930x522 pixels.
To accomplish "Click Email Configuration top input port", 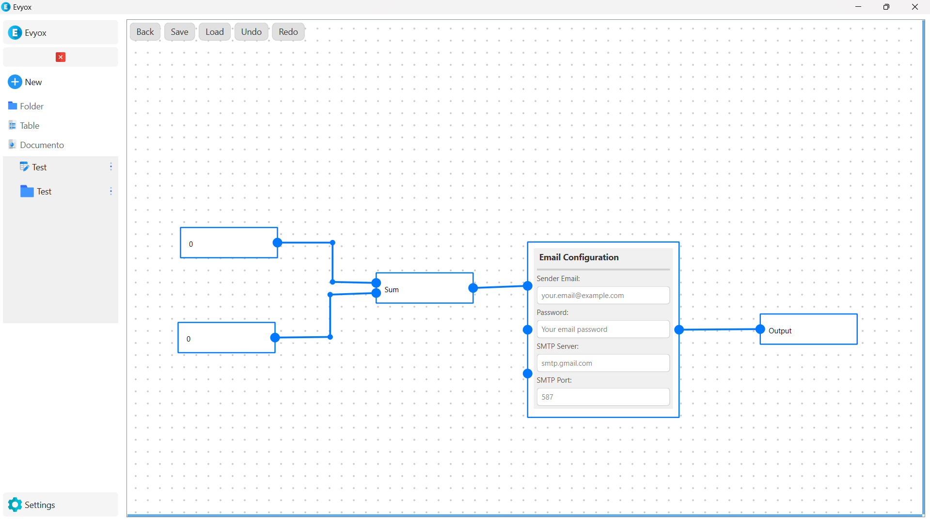I will point(528,286).
